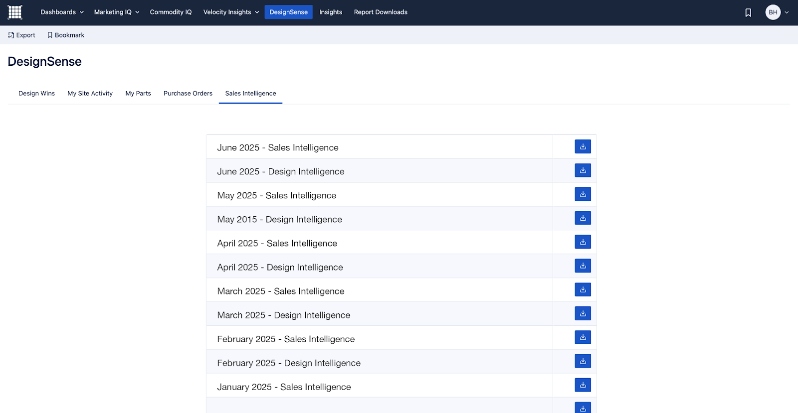This screenshot has height=413, width=798.
Task: Click 'February 2025 - Sales Intelligence' row text
Action: pos(286,339)
